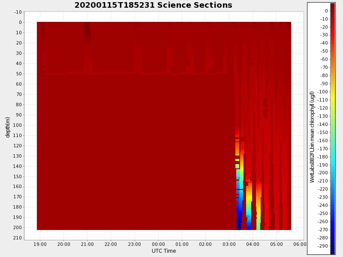The width and height of the screenshot is (343, 257).
Task: Click the cyan data region near 160m depth
Action: 239,186
